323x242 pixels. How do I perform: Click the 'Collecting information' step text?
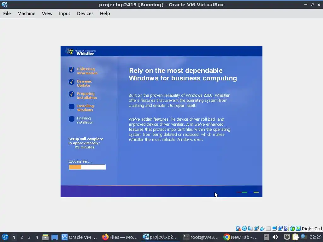pos(87,71)
